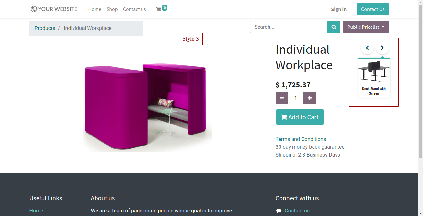Show next accessory with right chevron
Screen dimensions: 423x216
pos(382,48)
